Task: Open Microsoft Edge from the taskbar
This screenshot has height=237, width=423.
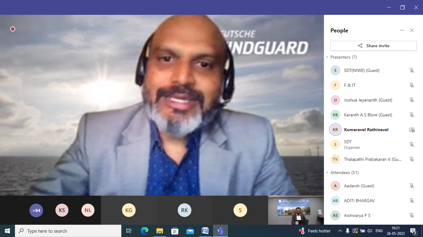Action: pyautogui.click(x=145, y=231)
